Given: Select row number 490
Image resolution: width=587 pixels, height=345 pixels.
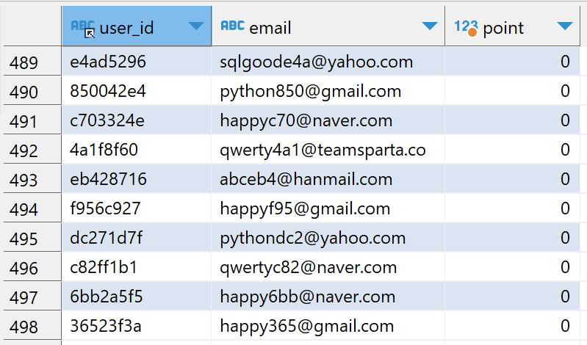Looking at the screenshot, I should click(x=32, y=91).
